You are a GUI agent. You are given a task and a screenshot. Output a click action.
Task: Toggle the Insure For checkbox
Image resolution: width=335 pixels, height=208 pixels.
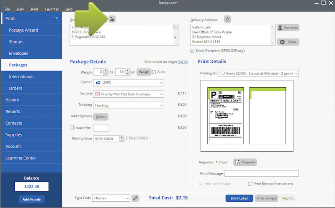click(x=72, y=127)
